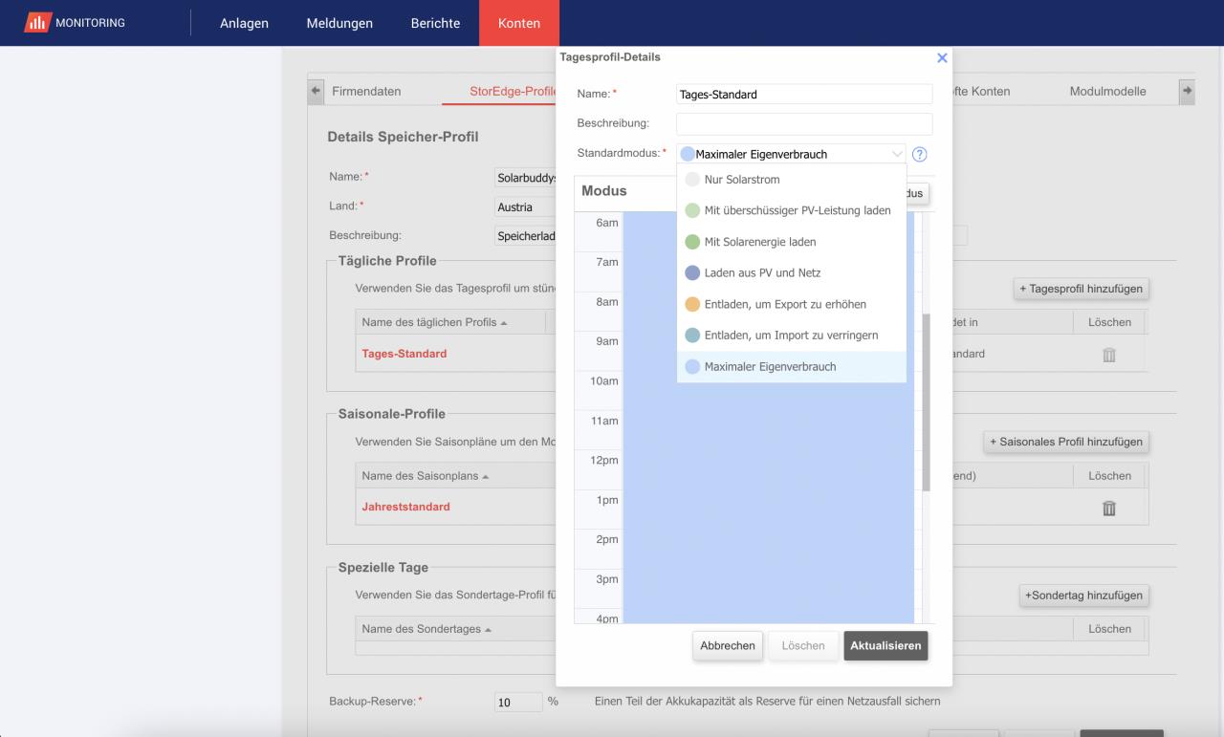This screenshot has width=1224, height=737.
Task: Open the Jahresstandard profile link
Action: click(405, 508)
